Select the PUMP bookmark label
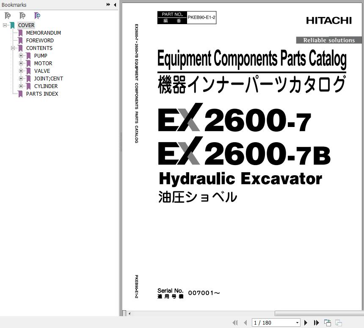 pyautogui.click(x=41, y=56)
